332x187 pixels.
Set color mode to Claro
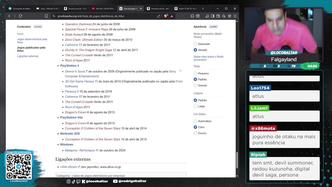195,127
